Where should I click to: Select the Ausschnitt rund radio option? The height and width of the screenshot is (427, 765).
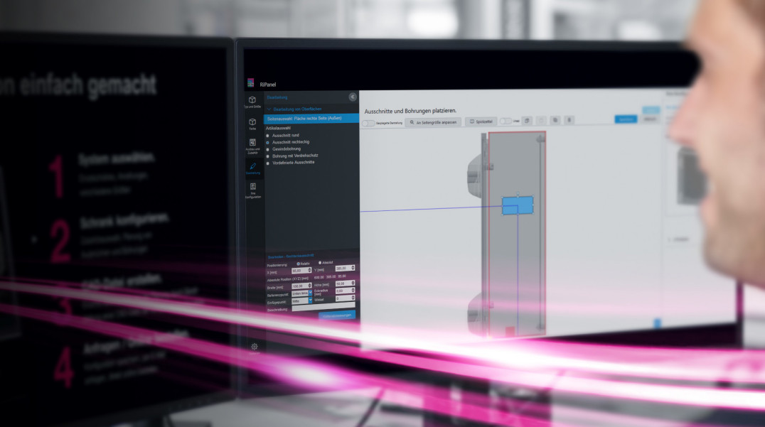[x=267, y=135]
